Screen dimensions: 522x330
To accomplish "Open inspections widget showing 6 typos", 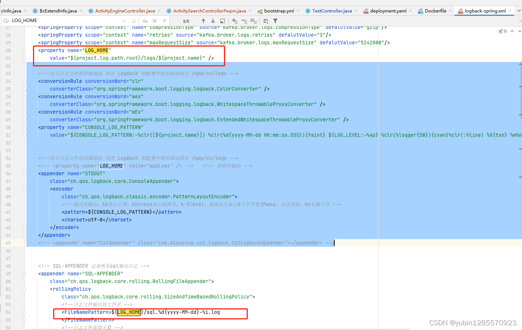I will (x=503, y=31).
